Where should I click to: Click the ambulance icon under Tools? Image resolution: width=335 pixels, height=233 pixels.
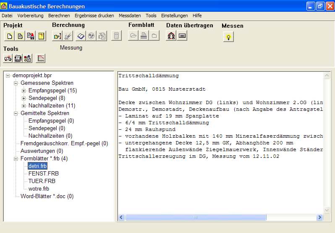8,58
